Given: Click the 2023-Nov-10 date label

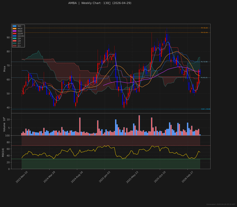Looking at the screenshot, I should pyautogui.click(x=22, y=177).
